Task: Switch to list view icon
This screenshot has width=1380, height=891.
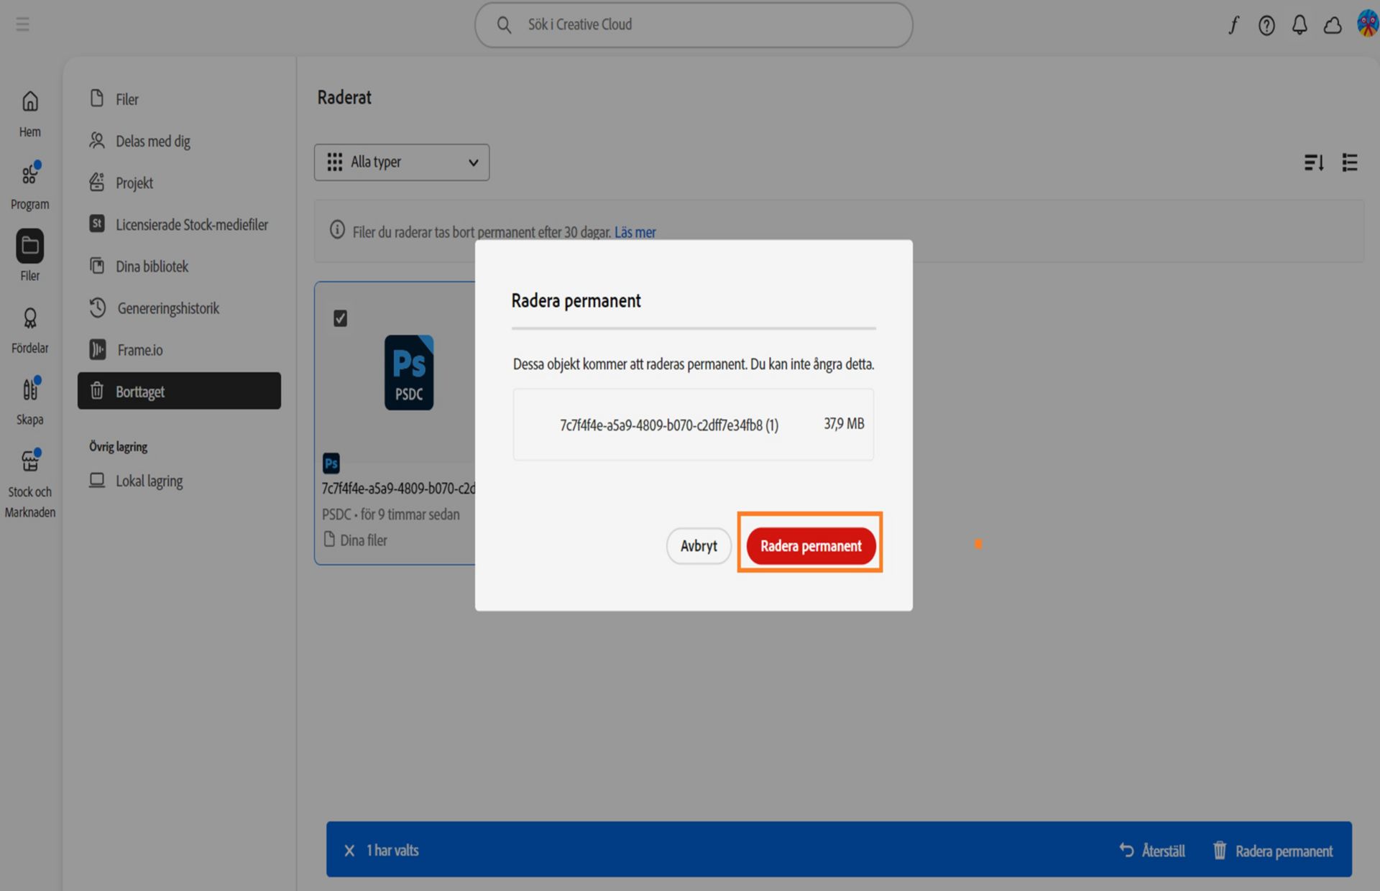Action: 1350,162
